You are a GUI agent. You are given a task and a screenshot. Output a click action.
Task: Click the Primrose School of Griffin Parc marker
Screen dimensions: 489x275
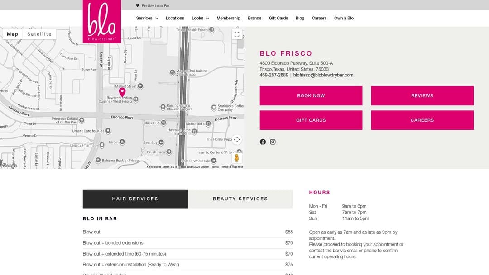click(81, 120)
